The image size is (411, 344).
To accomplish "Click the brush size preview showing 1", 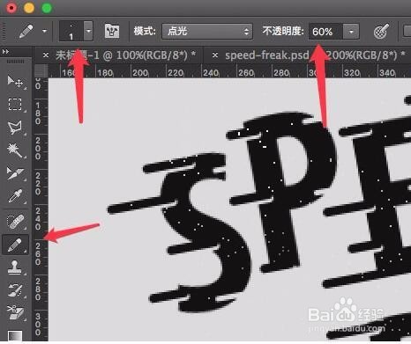I will click(71, 31).
